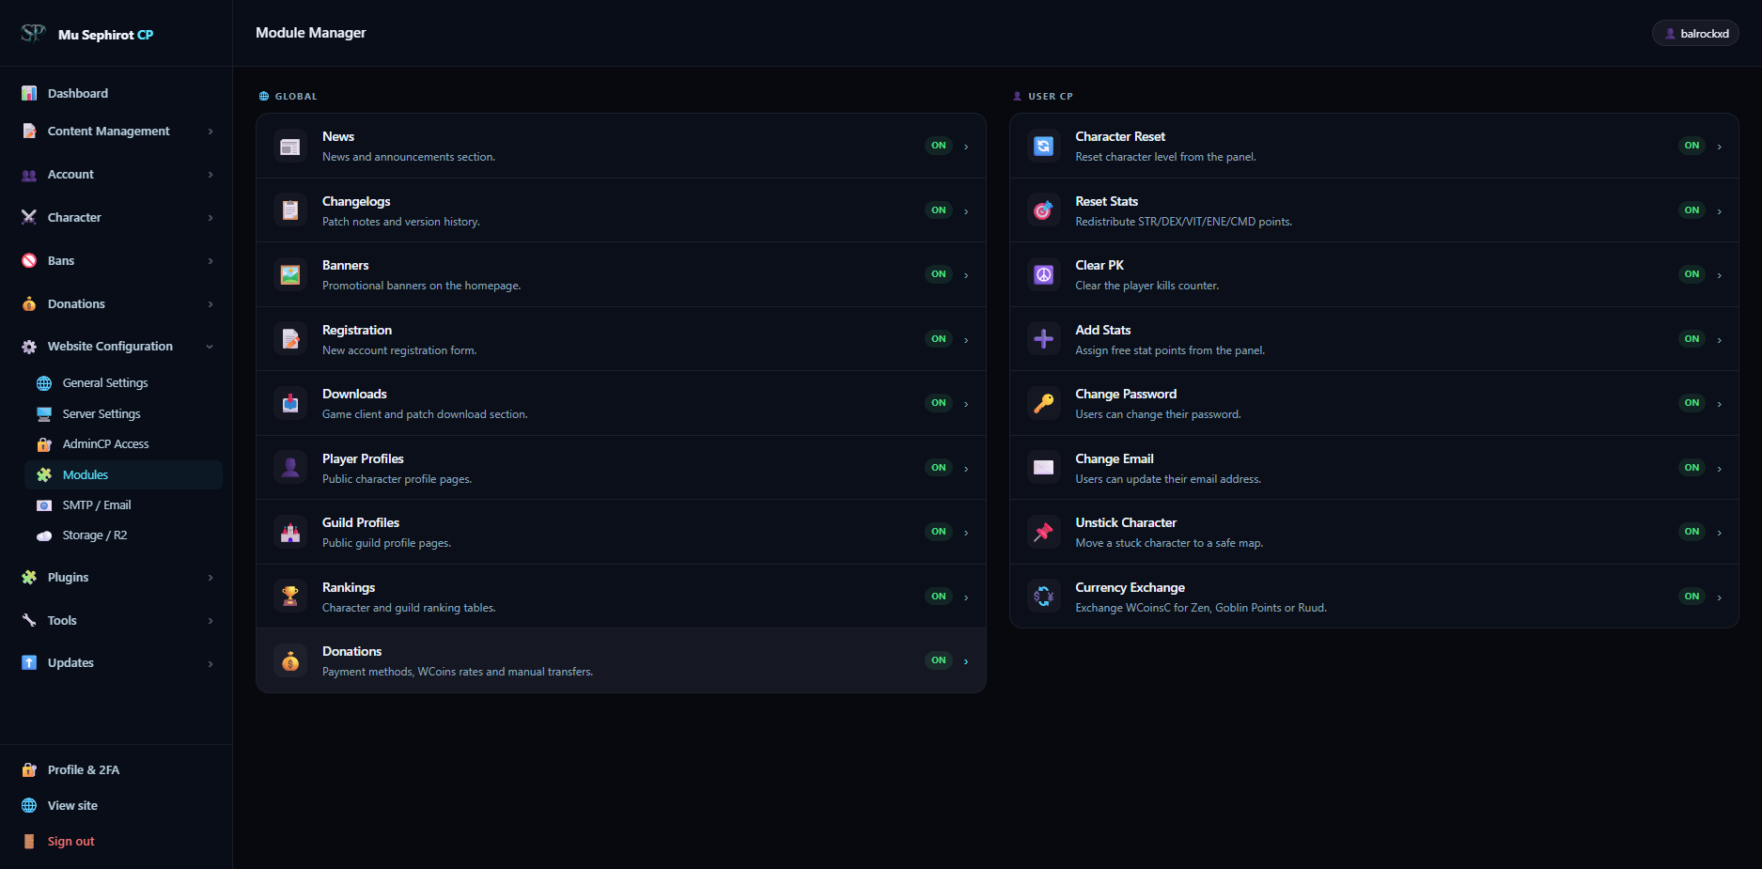Screen dimensions: 1762x869
Task: Click the Tools wrench icon in sidebar
Action: click(29, 621)
